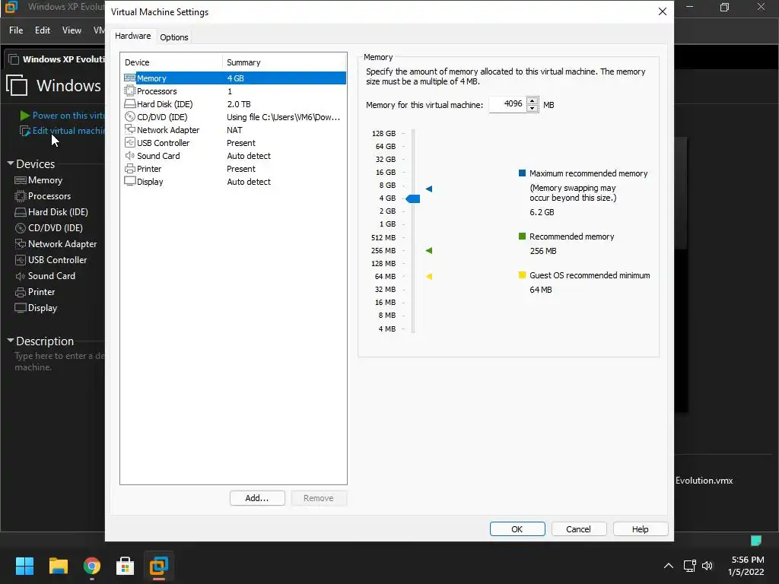Launch Google Chrome from the taskbar

[x=92, y=566]
